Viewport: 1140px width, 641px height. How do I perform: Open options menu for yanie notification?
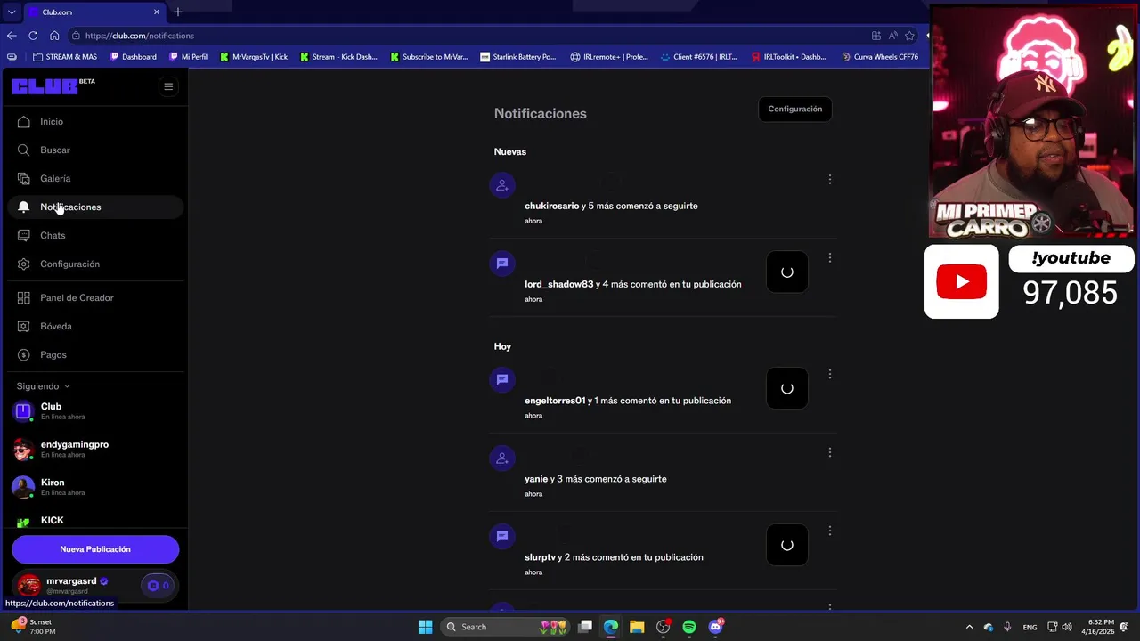(x=830, y=453)
